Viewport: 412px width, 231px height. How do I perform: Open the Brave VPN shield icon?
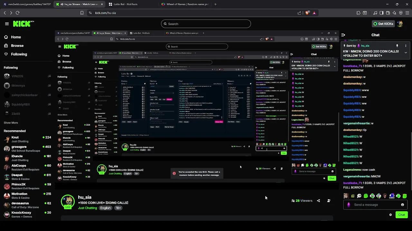pos(401,13)
